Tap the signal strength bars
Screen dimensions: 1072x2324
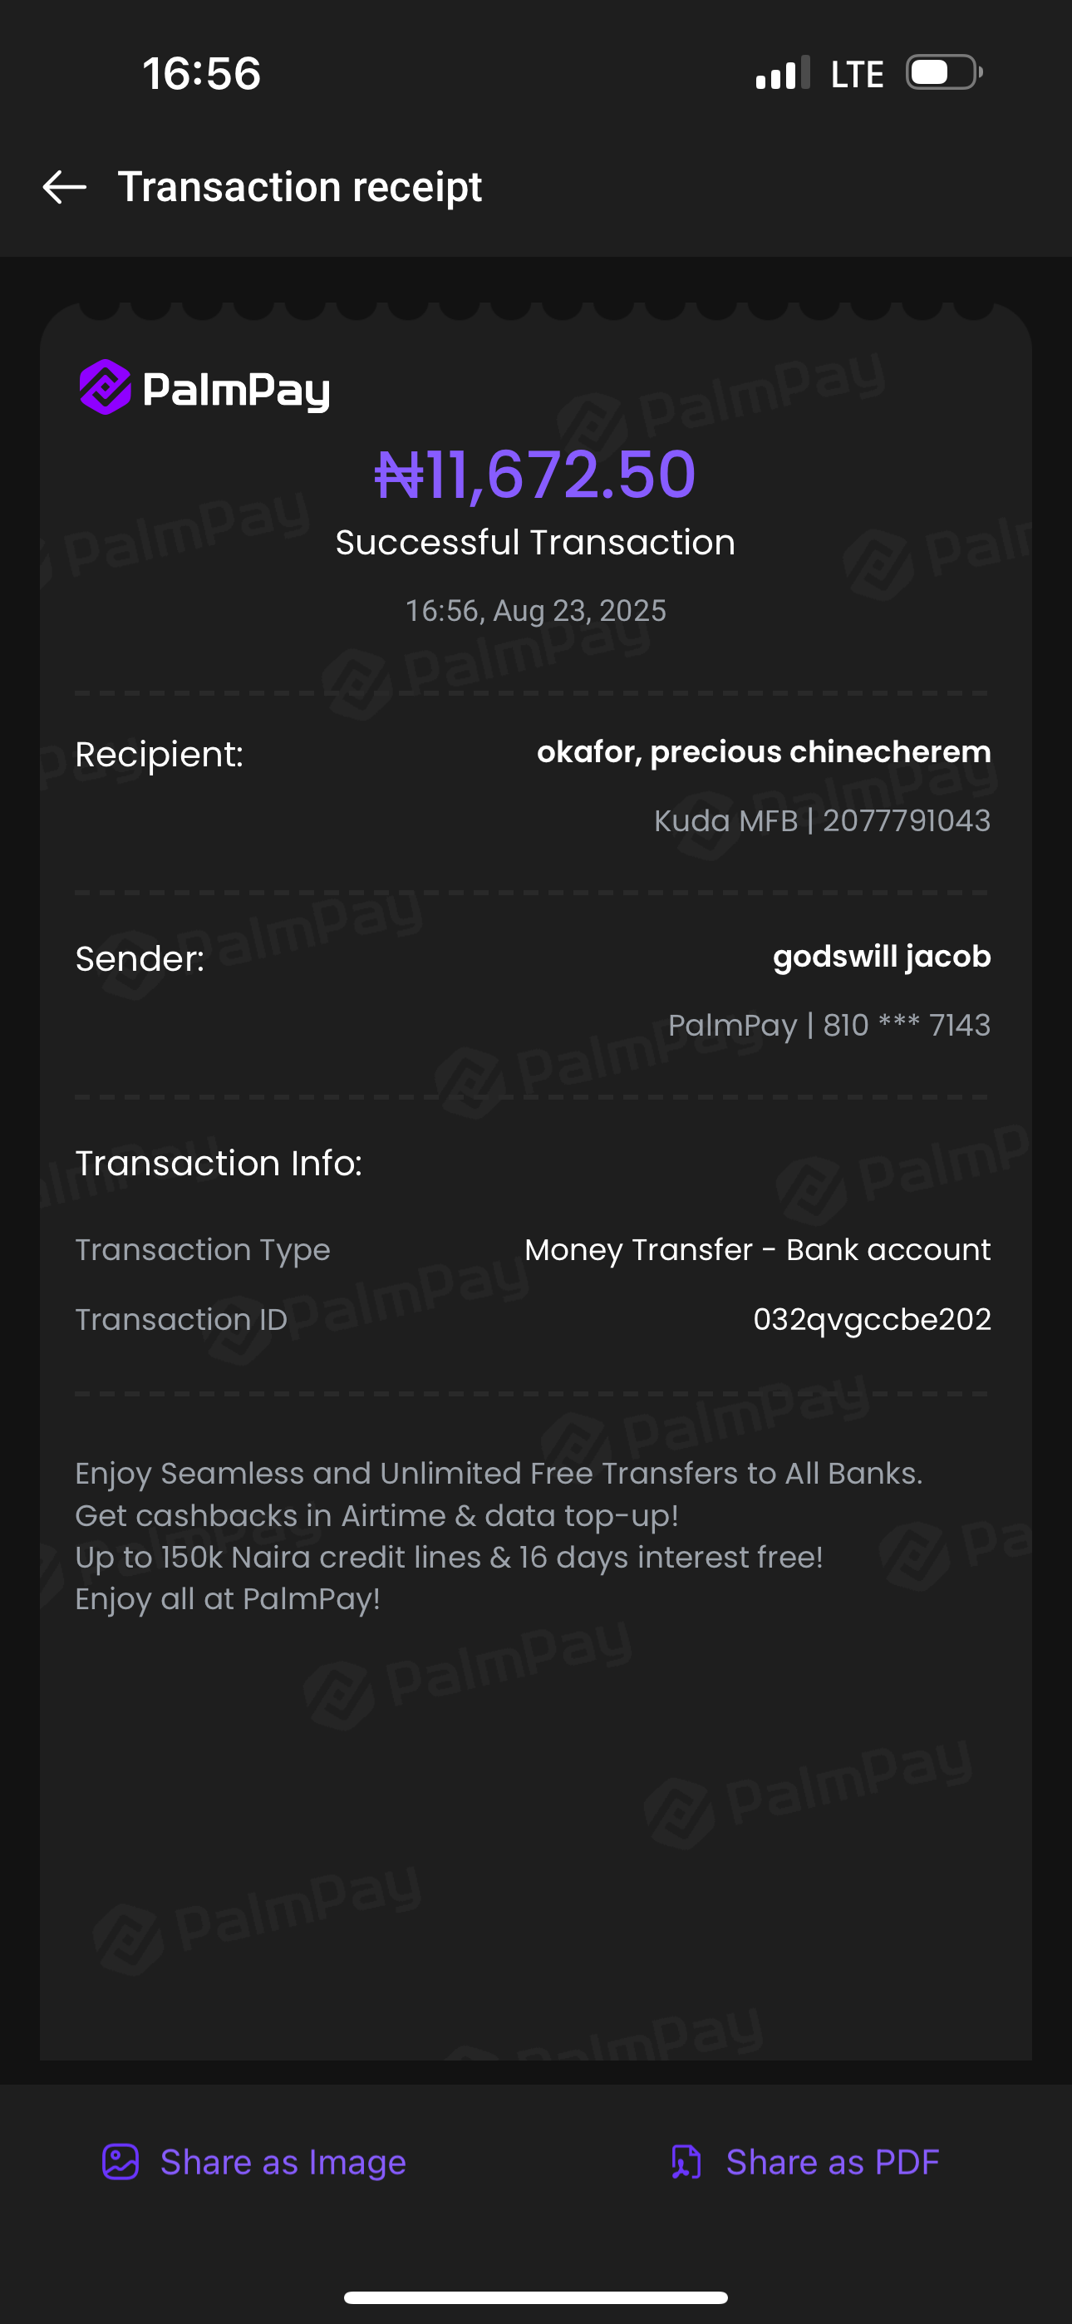(x=782, y=74)
